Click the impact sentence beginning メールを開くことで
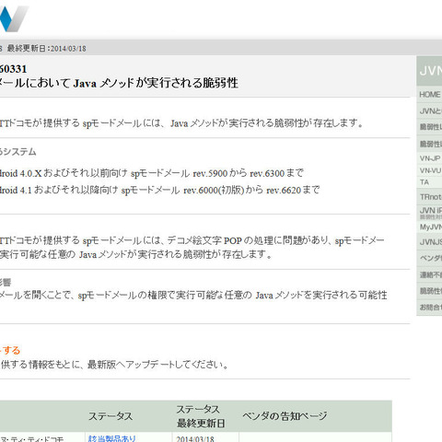 click(x=193, y=296)
